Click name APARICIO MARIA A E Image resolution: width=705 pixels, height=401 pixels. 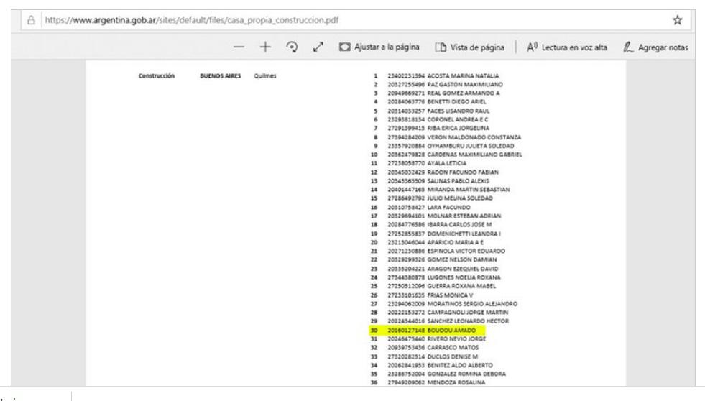pyautogui.click(x=456, y=242)
